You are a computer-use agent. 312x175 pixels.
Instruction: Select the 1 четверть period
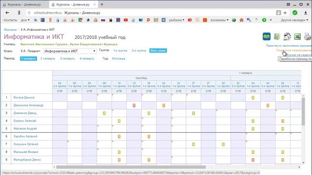(28, 58)
